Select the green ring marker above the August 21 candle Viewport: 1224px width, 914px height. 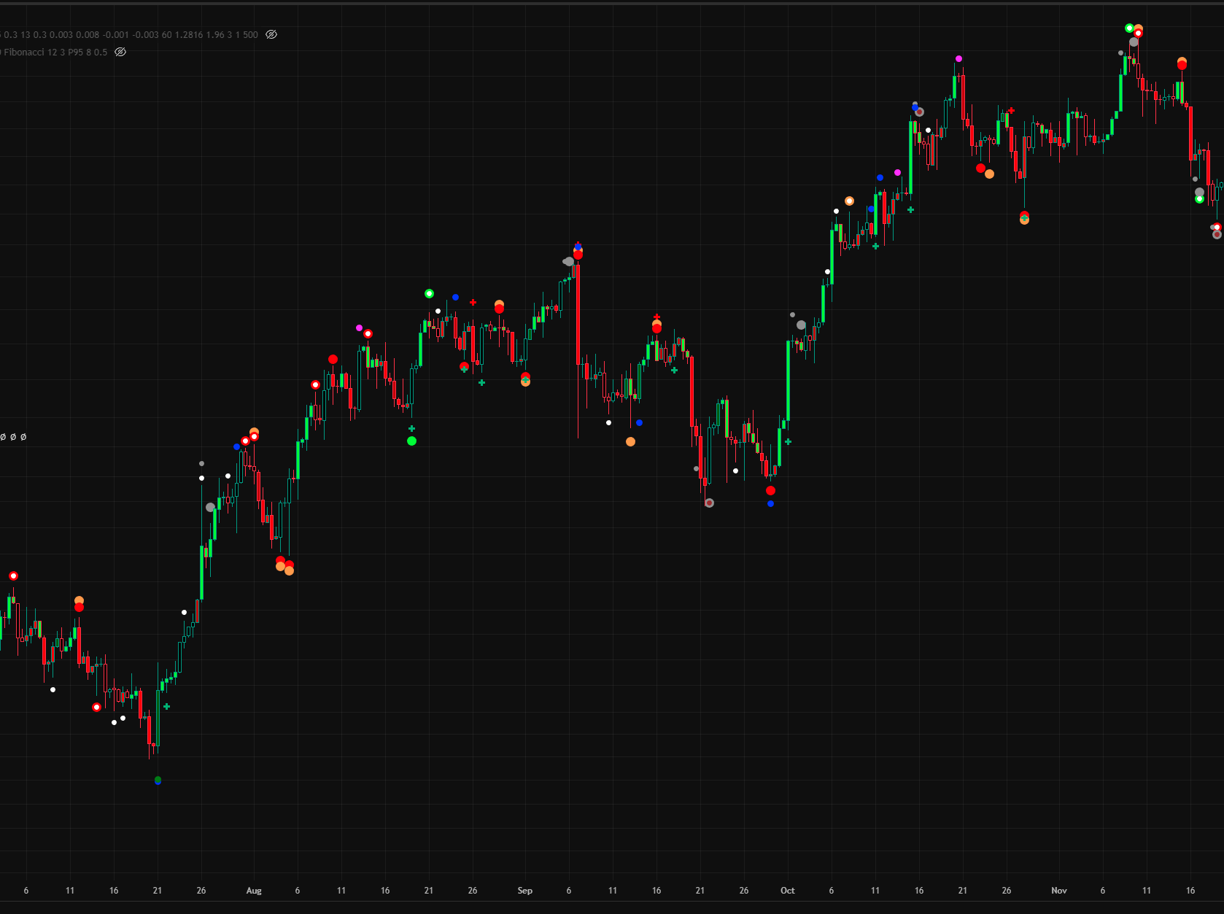(x=429, y=294)
